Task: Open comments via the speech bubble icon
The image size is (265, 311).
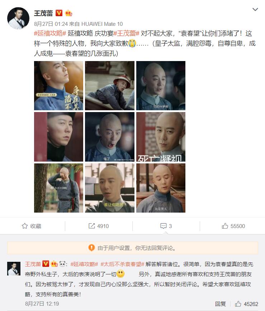Action: click(164, 226)
